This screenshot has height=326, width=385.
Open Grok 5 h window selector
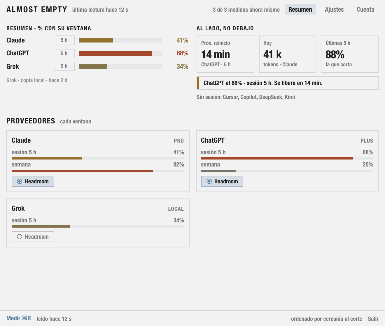(64, 66)
